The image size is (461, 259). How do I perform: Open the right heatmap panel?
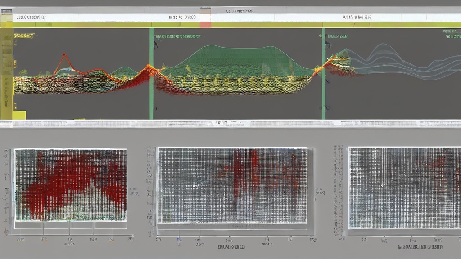click(x=404, y=188)
